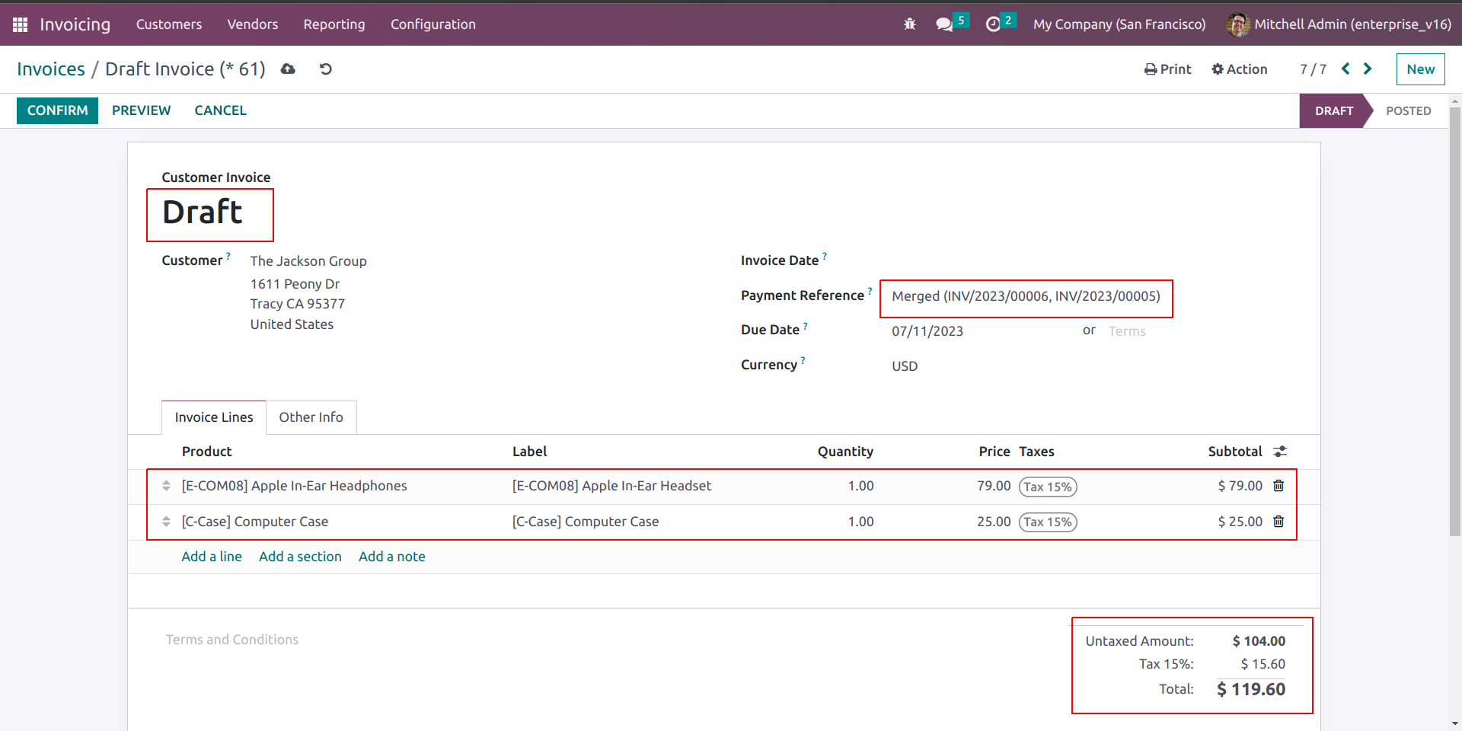1462x731 pixels.
Task: Open the apps grid menu icon
Action: tap(21, 24)
